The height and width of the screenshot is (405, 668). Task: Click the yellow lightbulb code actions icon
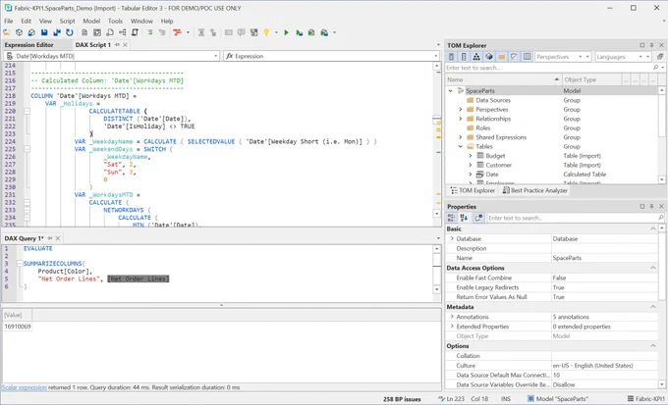click(x=266, y=32)
